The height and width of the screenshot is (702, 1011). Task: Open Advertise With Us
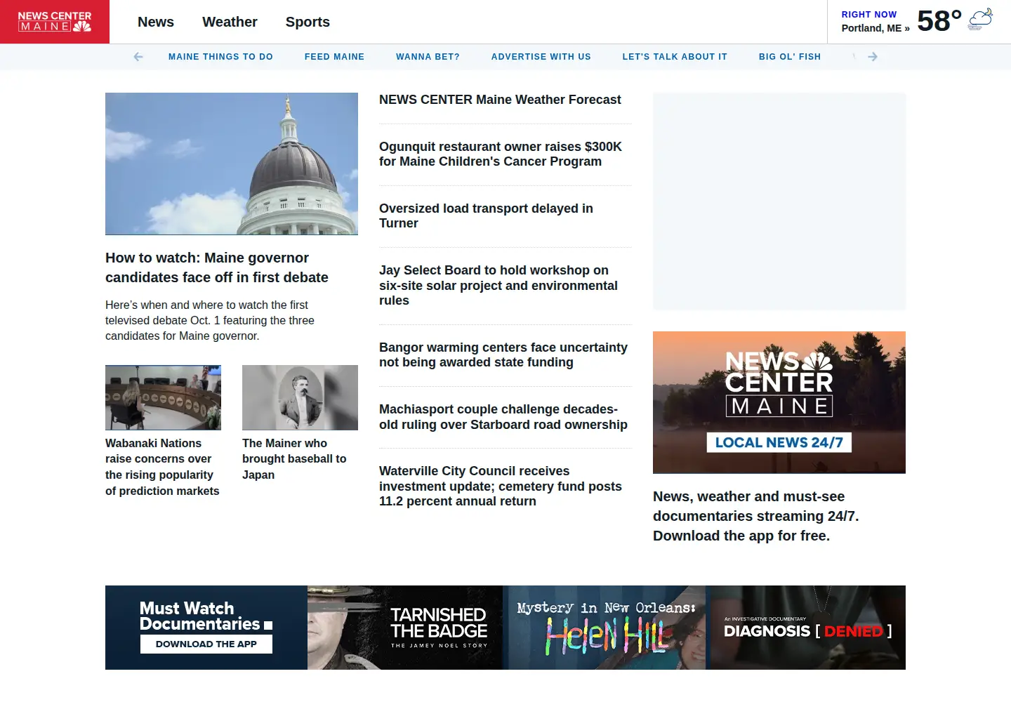tap(541, 57)
